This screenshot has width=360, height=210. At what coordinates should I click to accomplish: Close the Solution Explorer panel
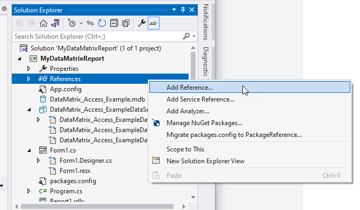tap(192, 10)
